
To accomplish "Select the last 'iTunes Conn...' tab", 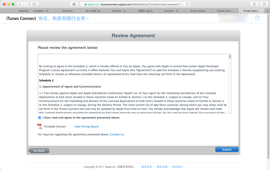I will 251,11.
